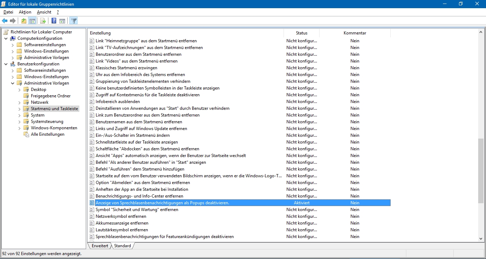Screen dimensions: 486x259
Task: Select 'Option "Abmelden" aus dem Startmenü entfernen'
Action: point(143,183)
